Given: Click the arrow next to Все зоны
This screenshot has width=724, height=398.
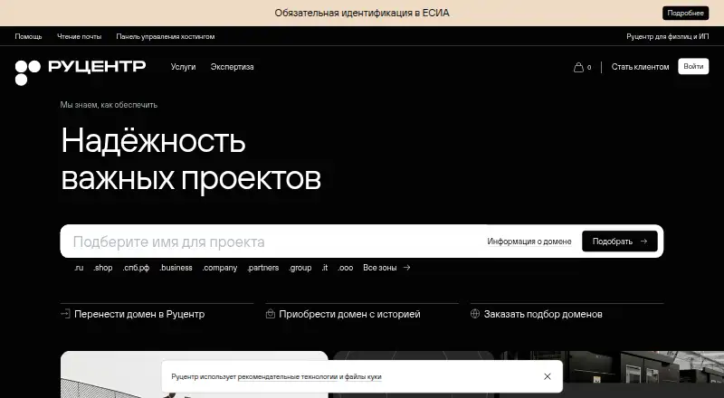Looking at the screenshot, I should tap(406, 268).
